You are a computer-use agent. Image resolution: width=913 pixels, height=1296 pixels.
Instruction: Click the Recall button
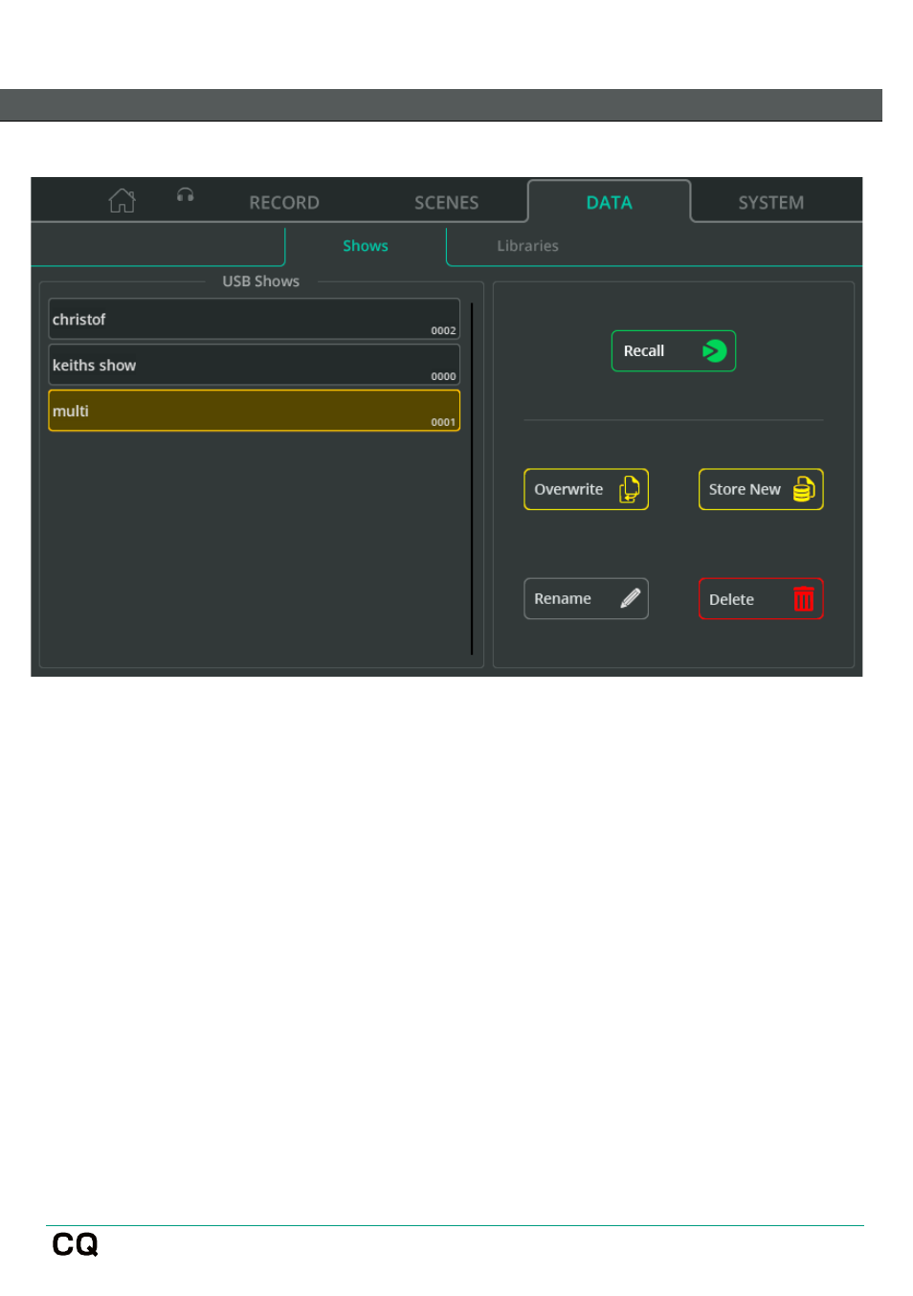click(x=674, y=351)
